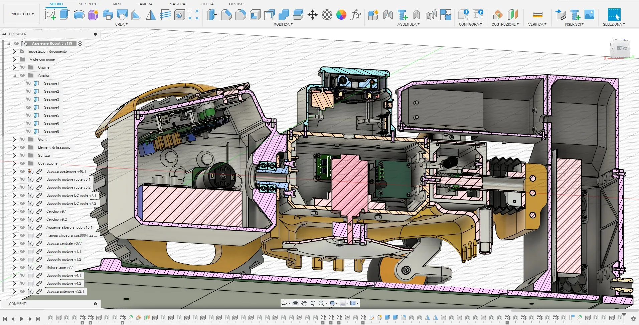This screenshot has height=325, width=639.
Task: Open the MODIFICA dropdown menu
Action: pos(283,24)
